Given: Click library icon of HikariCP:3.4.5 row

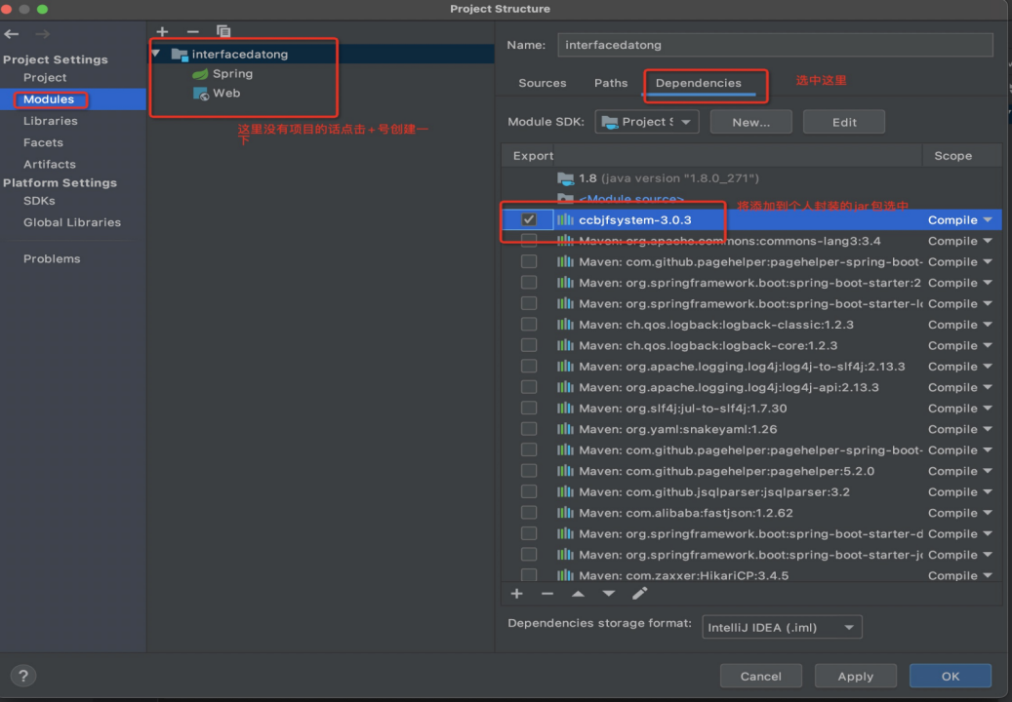Looking at the screenshot, I should click(x=565, y=575).
